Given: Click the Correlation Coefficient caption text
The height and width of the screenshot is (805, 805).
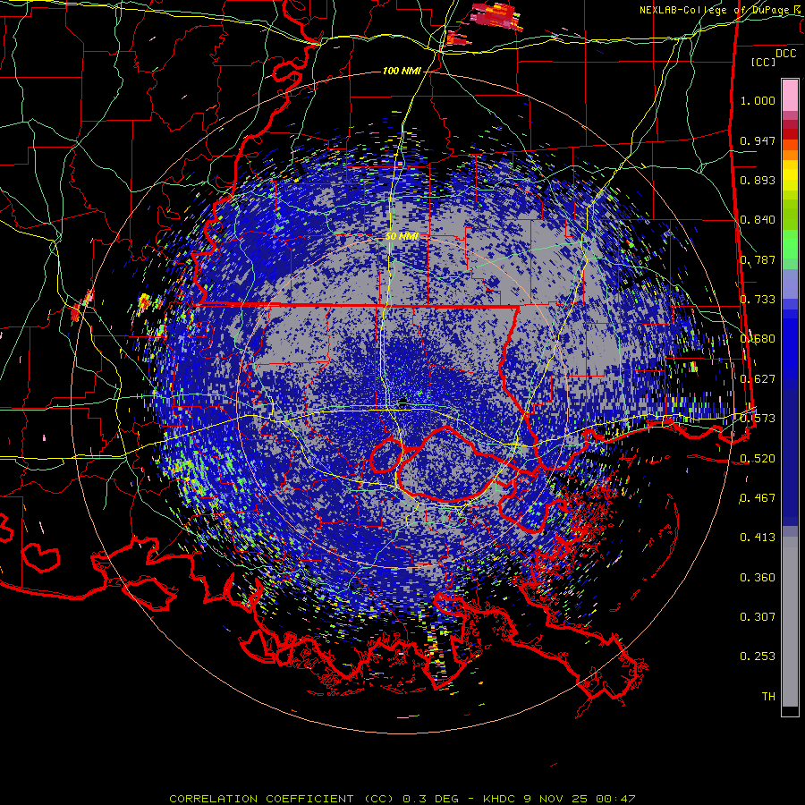Looking at the screenshot, I should coord(402,799).
